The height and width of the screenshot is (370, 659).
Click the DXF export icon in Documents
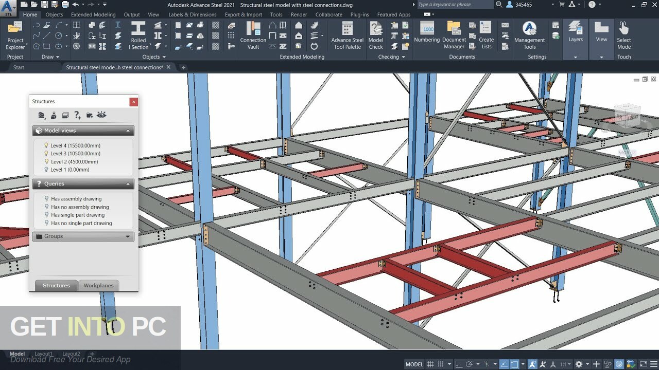[505, 35]
